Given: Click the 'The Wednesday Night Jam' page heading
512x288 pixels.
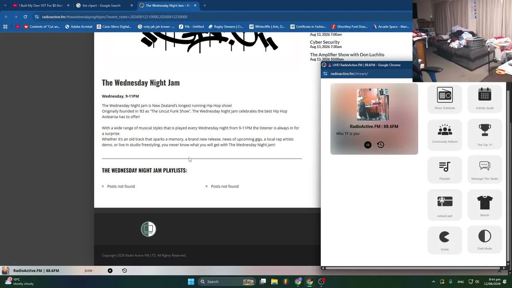Looking at the screenshot, I should [x=141, y=83].
